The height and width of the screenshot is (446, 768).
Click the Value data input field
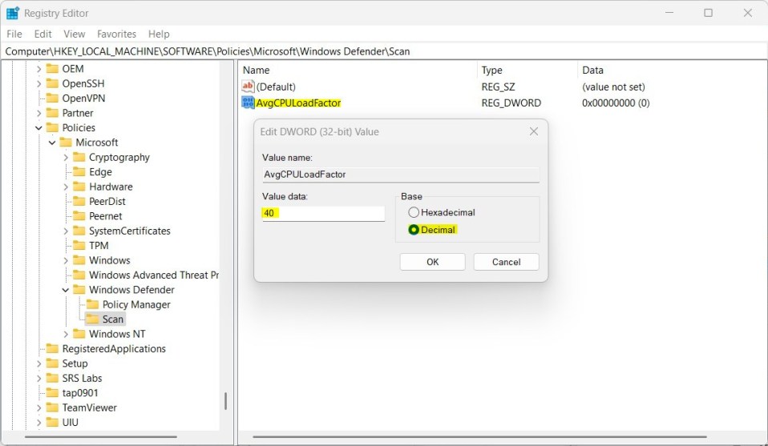click(323, 213)
